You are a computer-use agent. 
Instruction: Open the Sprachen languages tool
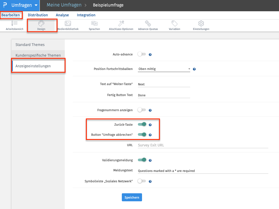[x=94, y=25]
